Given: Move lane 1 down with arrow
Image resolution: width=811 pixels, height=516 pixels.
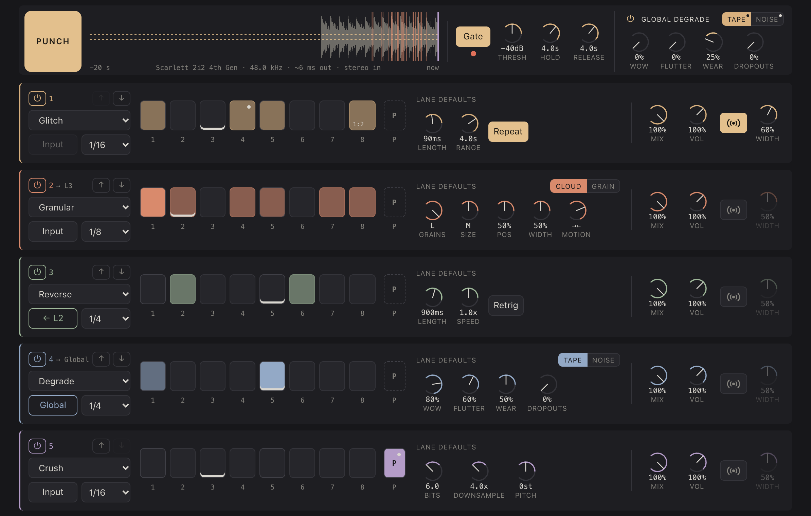Looking at the screenshot, I should tap(122, 98).
